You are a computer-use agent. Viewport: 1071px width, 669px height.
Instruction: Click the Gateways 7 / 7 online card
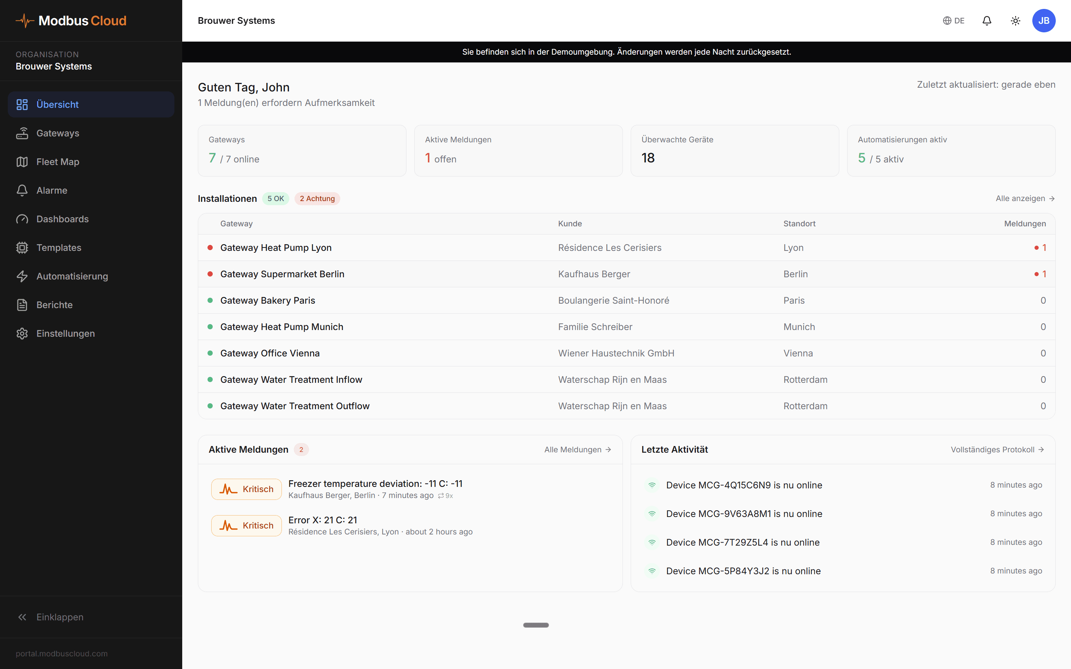(x=302, y=151)
